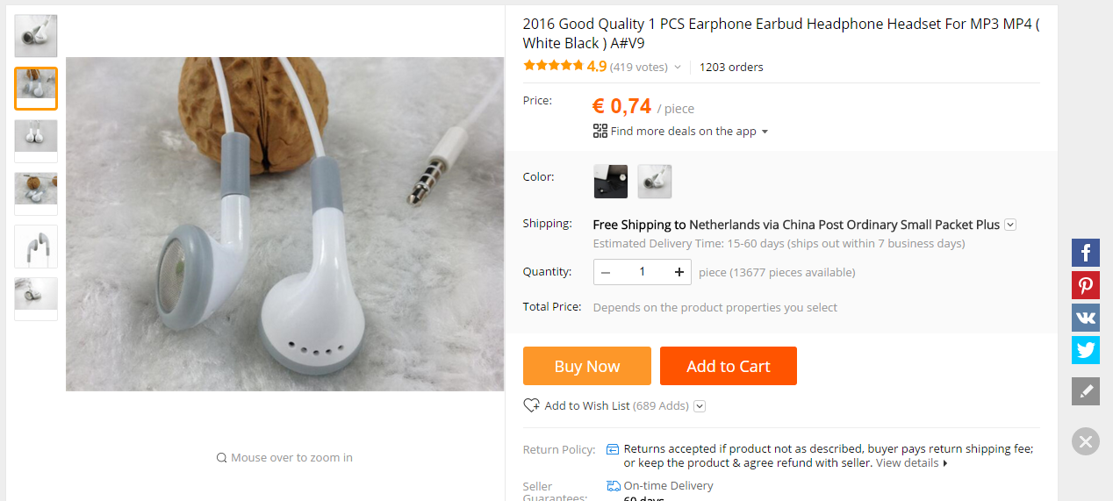Share product on Facebook
1113x501 pixels.
click(1086, 253)
